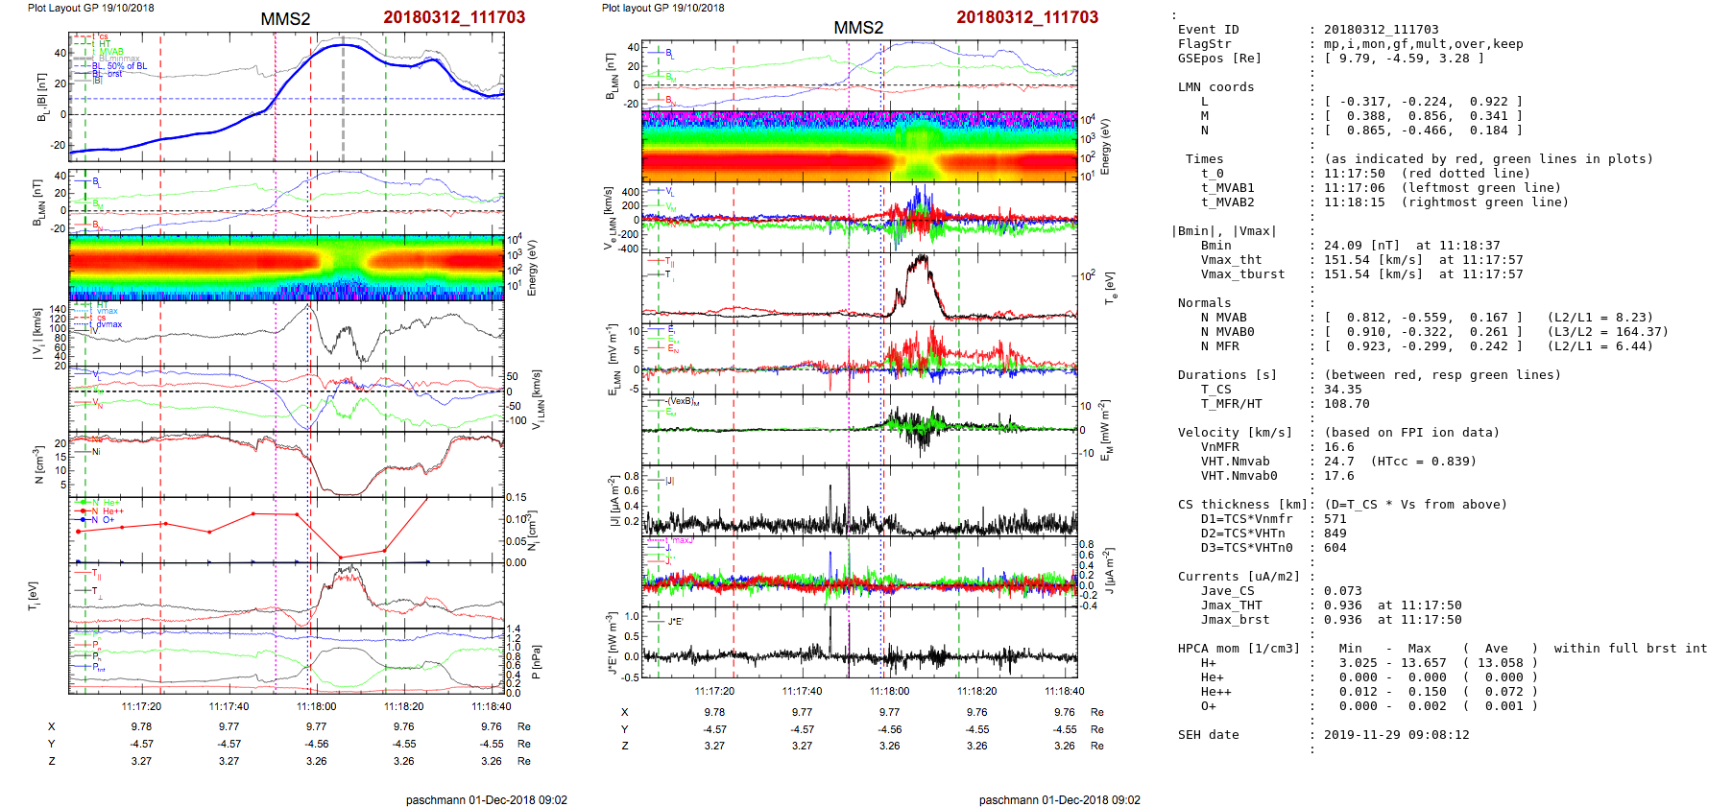Click the left plot's ion energy spectrogram
The height and width of the screenshot is (807, 1732).
coord(286,267)
